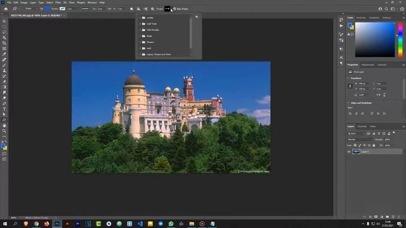
Task: Switch to the Swatches tab
Action: [361, 18]
